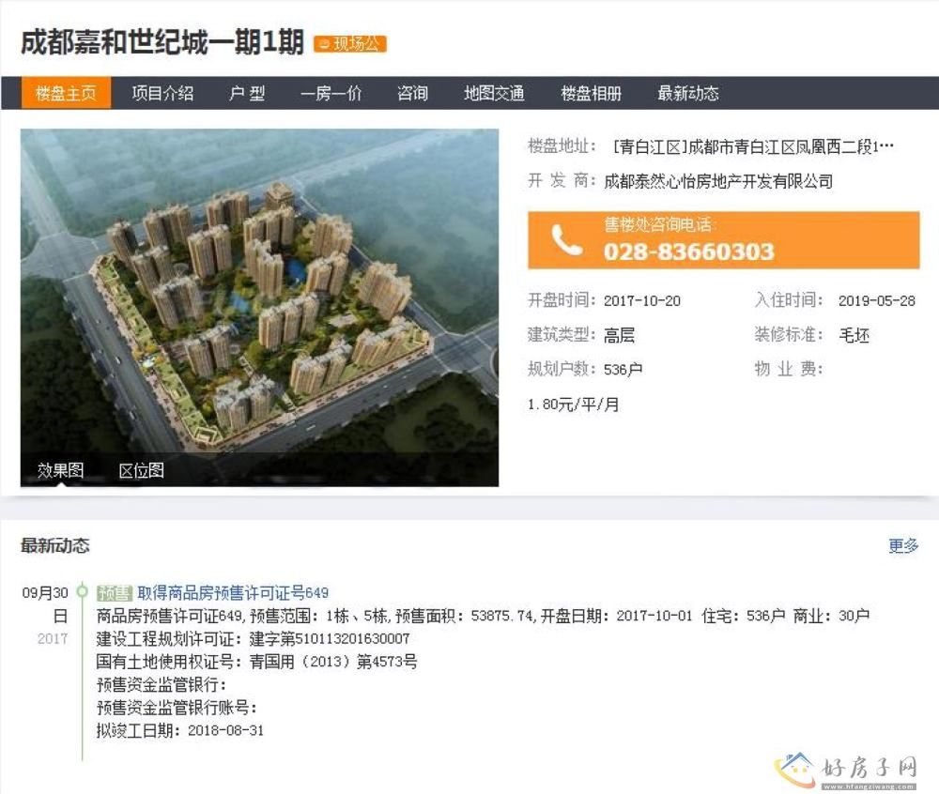Click the 好房子网 house logo watermark
The image size is (939, 794).
(846, 771)
